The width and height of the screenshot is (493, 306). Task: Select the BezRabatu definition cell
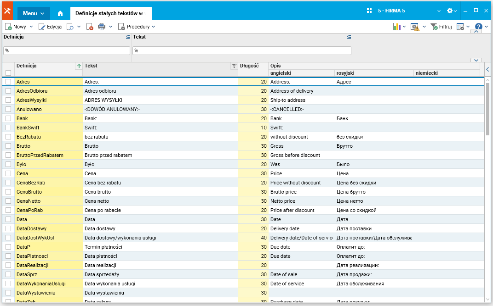click(x=49, y=137)
